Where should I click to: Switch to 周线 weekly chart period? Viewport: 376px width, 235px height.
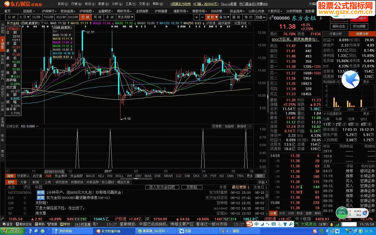[98, 17]
